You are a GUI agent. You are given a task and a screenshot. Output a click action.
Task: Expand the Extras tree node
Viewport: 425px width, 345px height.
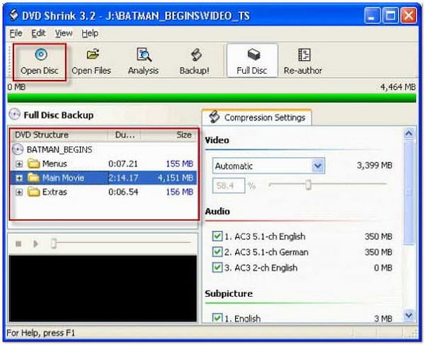tap(19, 192)
